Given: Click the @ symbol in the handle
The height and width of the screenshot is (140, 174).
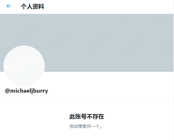Looking at the screenshot, I should click(7, 91).
